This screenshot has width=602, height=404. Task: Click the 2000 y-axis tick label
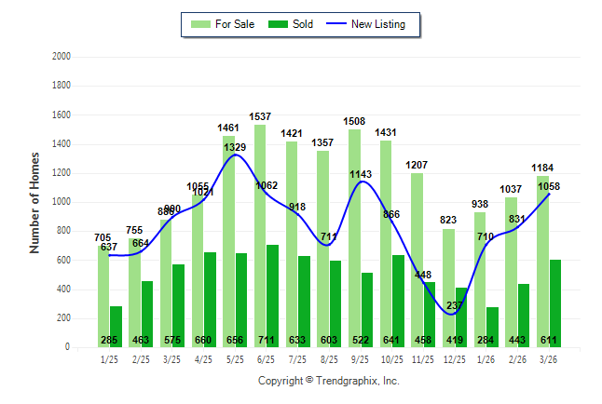pos(62,57)
